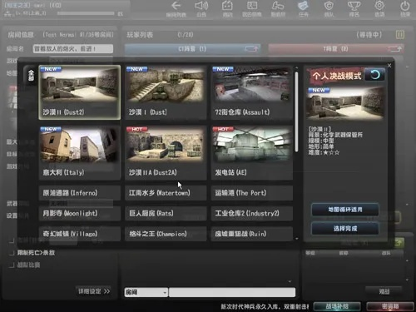Click the CT阵营 team header
The width and height of the screenshot is (416, 312).
coord(192,49)
